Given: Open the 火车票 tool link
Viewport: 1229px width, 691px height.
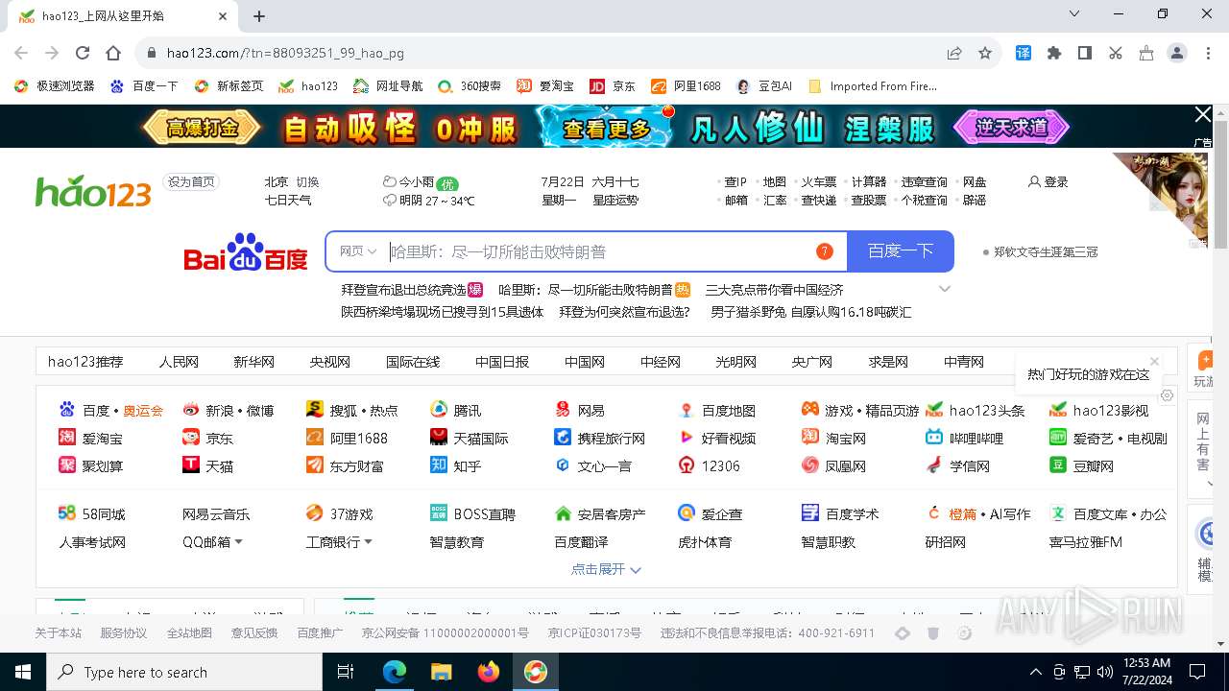Looking at the screenshot, I should 819,181.
